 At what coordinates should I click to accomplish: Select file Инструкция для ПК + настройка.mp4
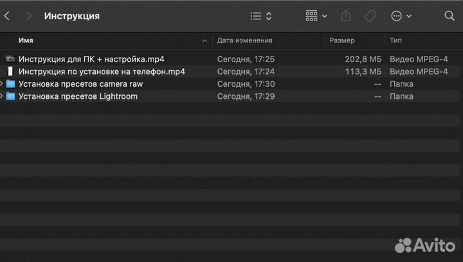pos(91,59)
